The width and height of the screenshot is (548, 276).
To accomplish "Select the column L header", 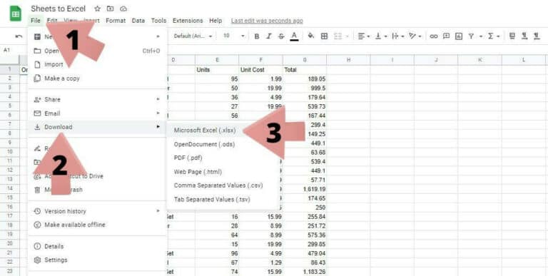I will click(x=524, y=60).
